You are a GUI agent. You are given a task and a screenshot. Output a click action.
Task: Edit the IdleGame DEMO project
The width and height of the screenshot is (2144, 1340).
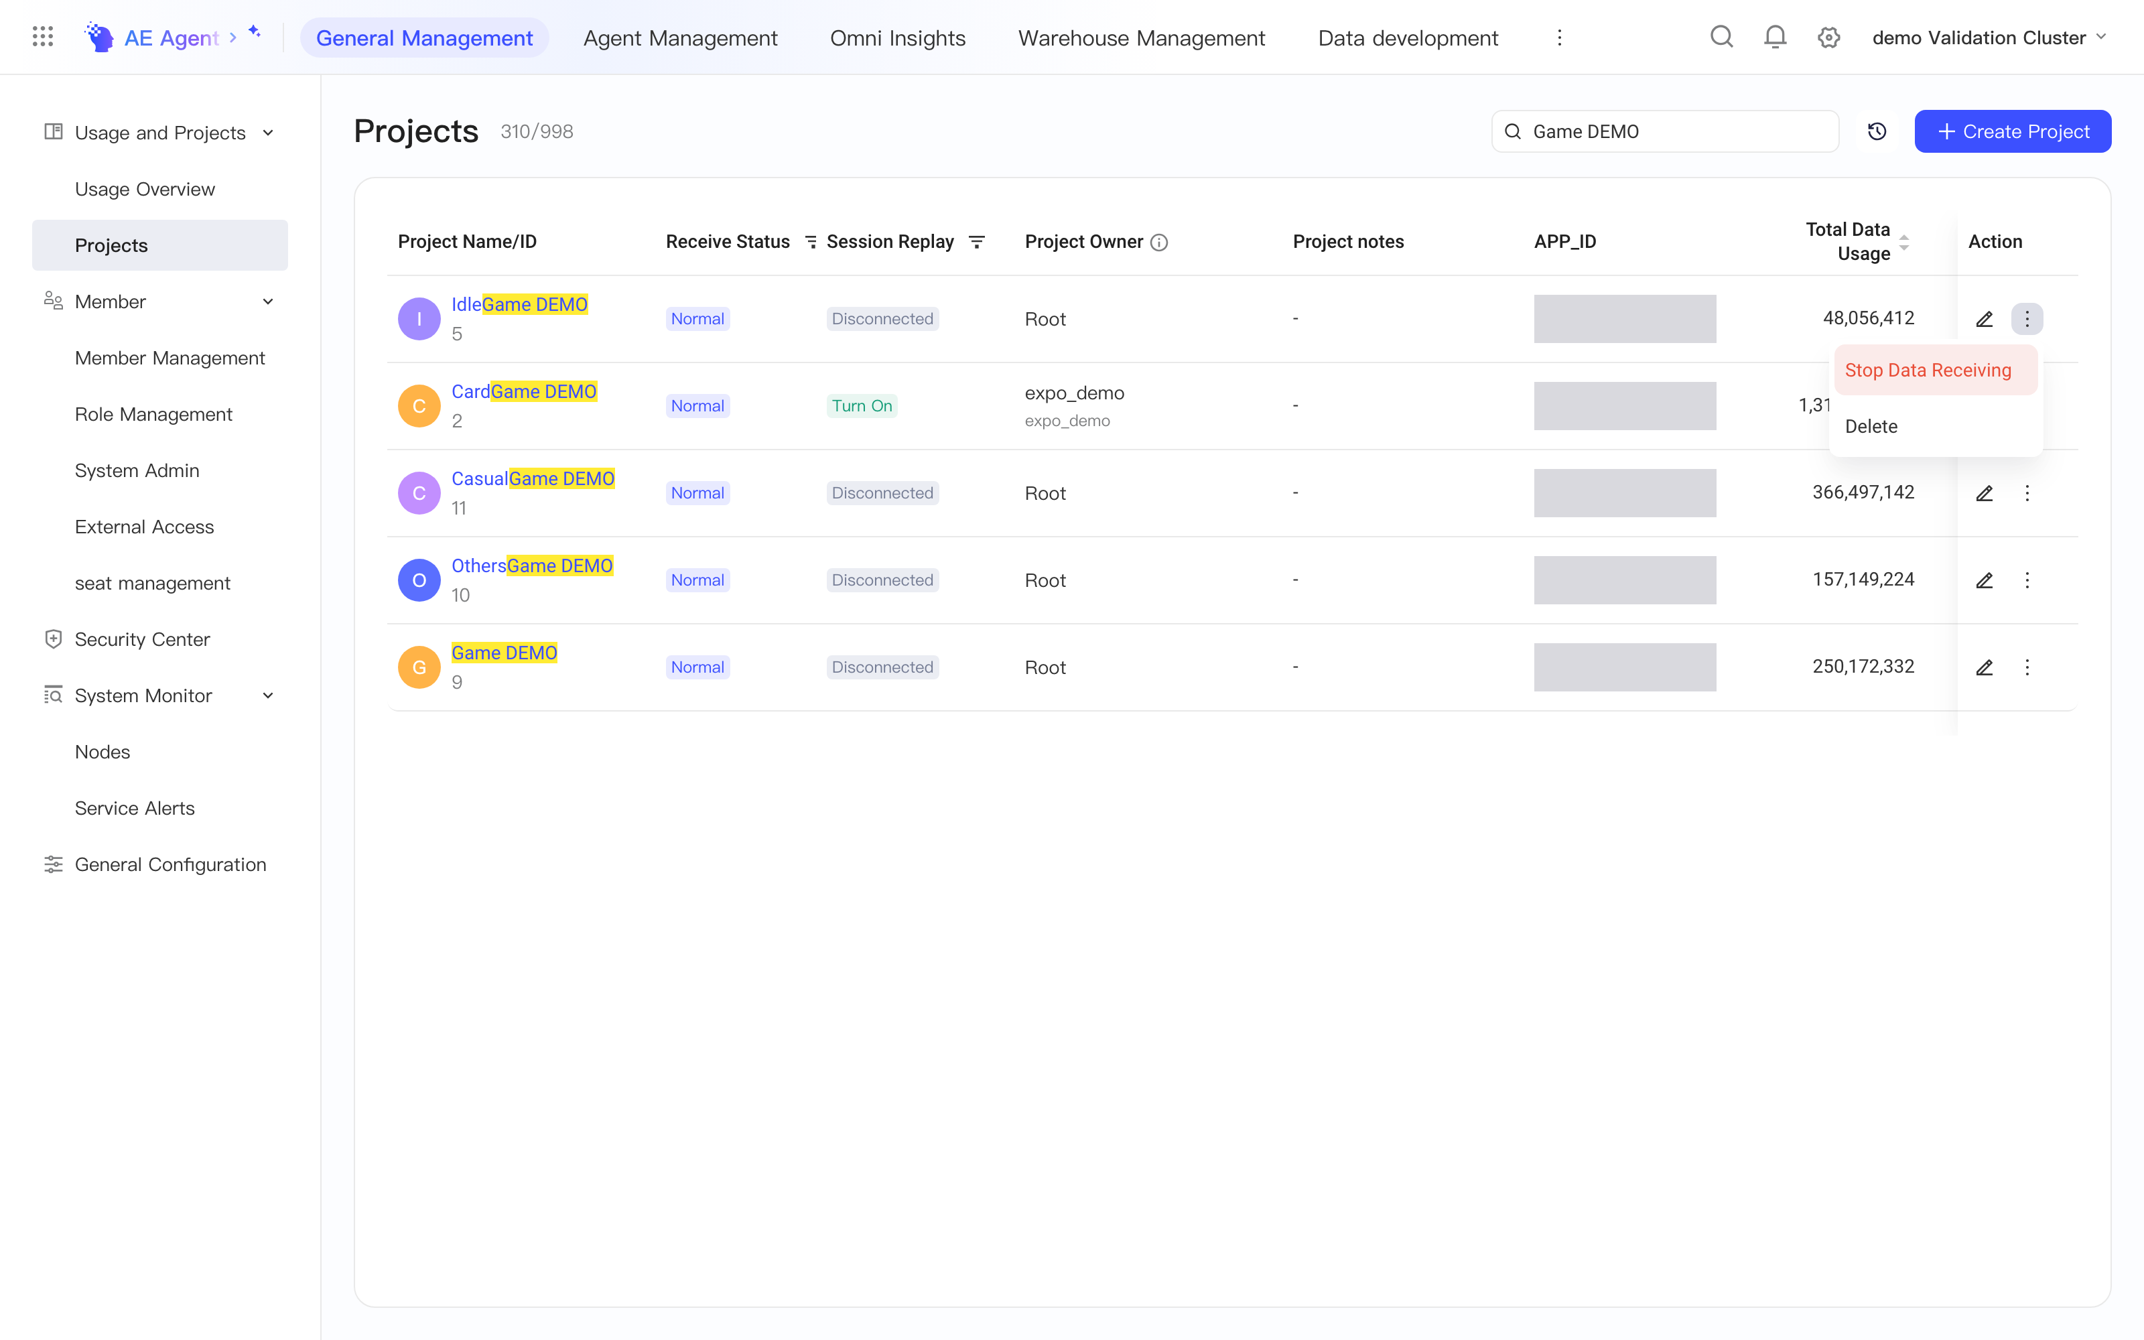pyautogui.click(x=1985, y=319)
